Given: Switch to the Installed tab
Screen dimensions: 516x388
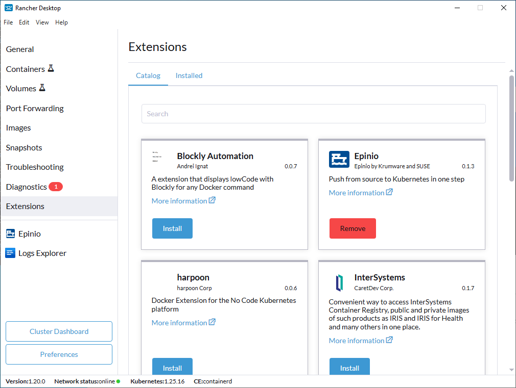Looking at the screenshot, I should [x=189, y=75].
